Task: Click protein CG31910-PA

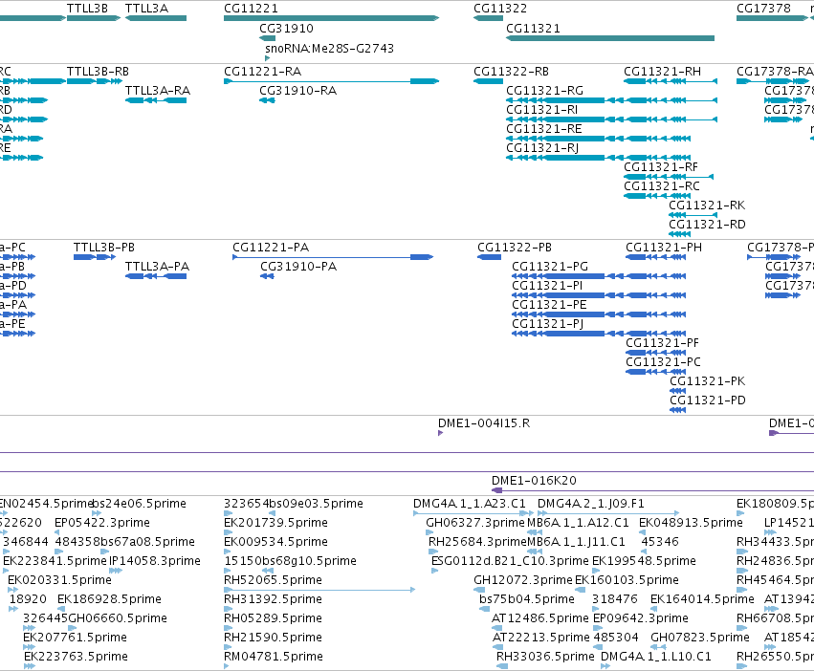Action: coord(298,267)
